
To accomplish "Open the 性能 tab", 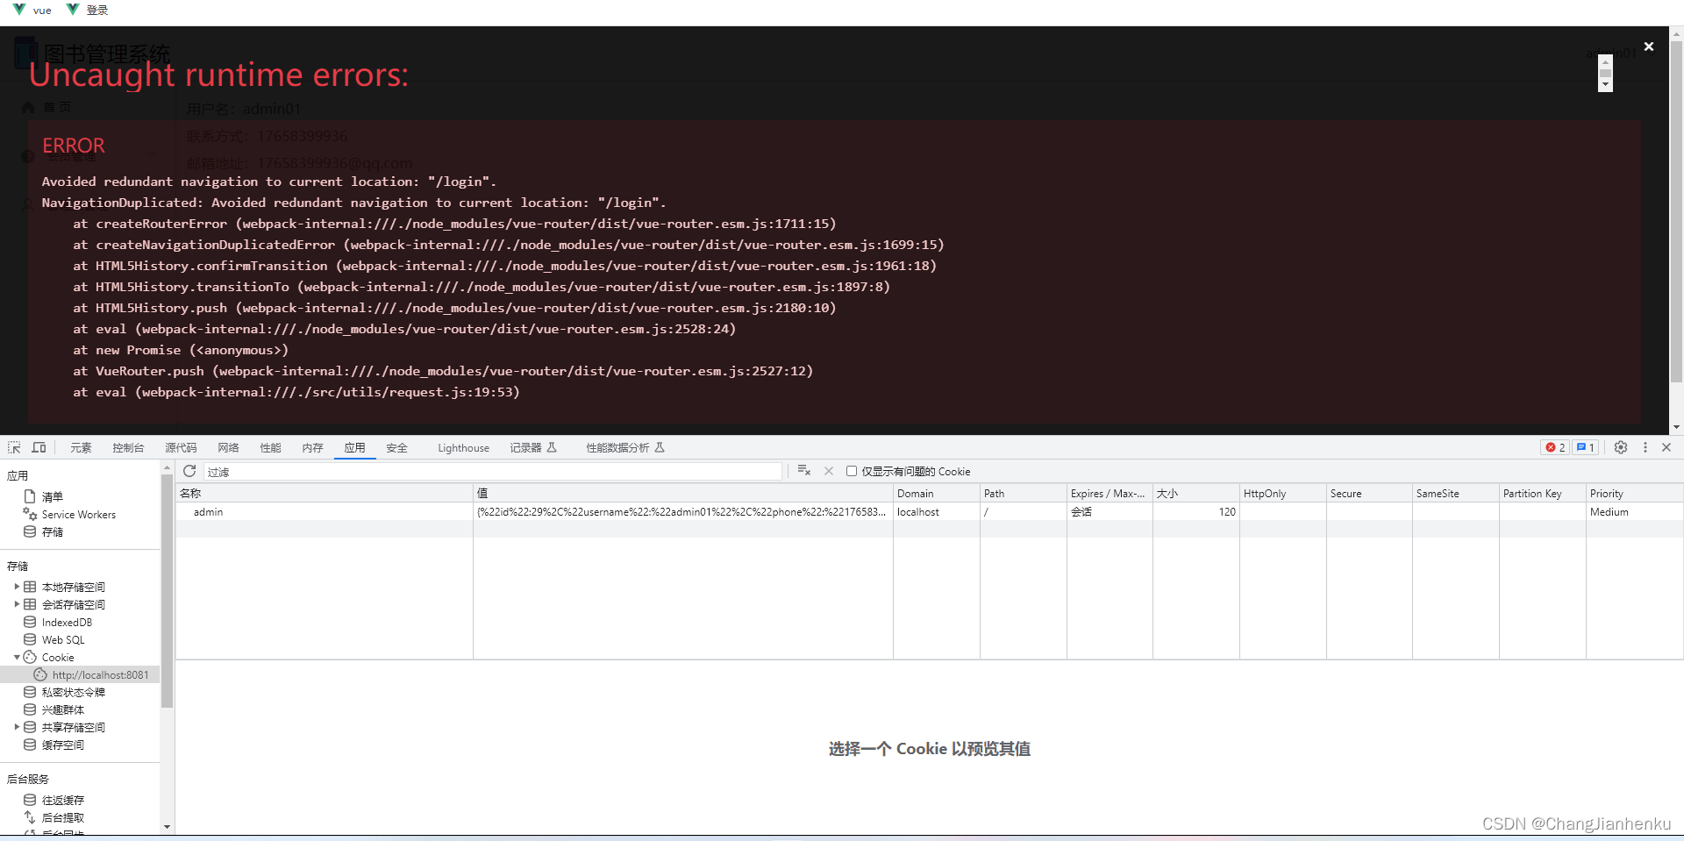I will tap(270, 447).
